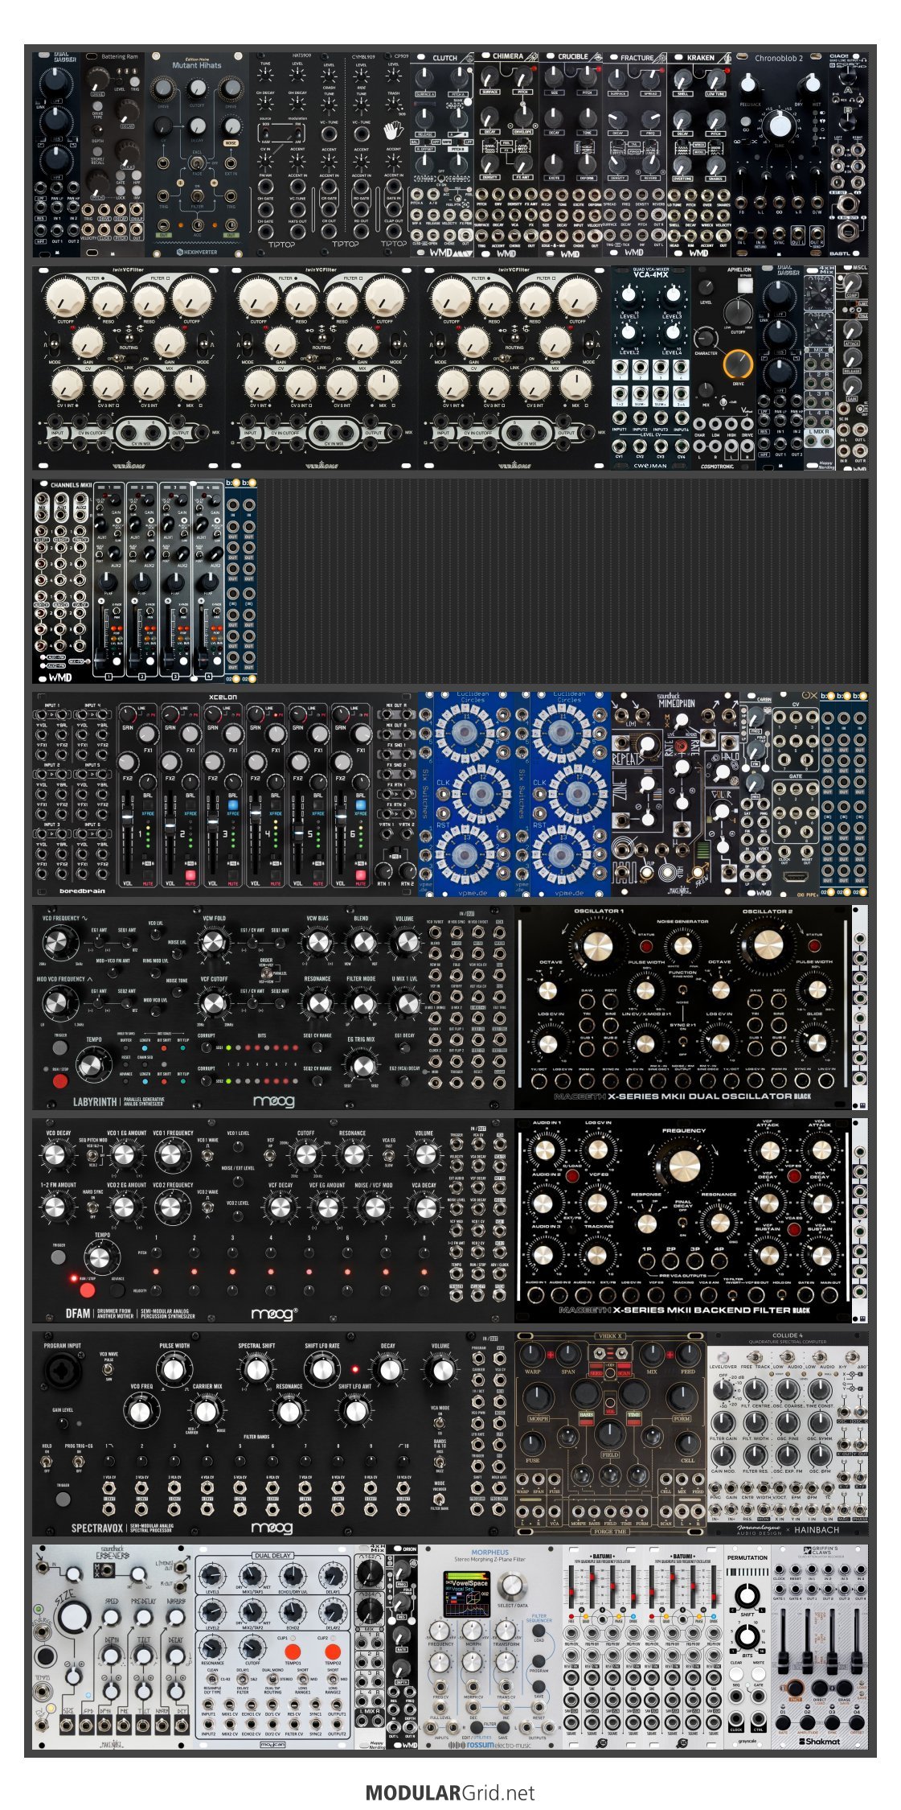The width and height of the screenshot is (901, 1810).
Task: Toggle the blue XFADE button on XCELON channel 3
Action: click(x=233, y=804)
